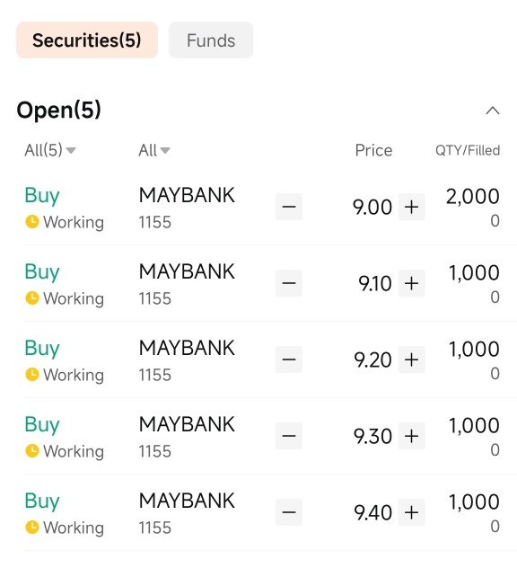Open the All stock filter dropdown
This screenshot has width=517, height=568.
point(154,150)
